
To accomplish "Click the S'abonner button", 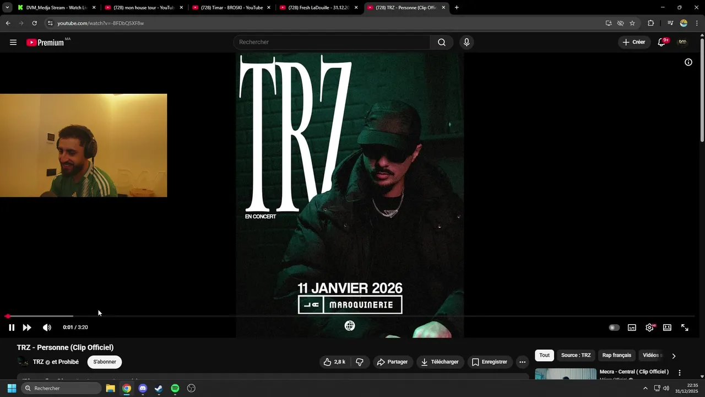I will 105,362.
